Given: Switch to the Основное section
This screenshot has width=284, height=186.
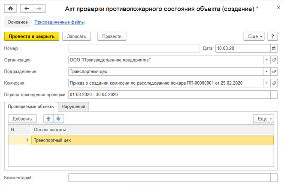Looking at the screenshot, I should coord(18,22).
